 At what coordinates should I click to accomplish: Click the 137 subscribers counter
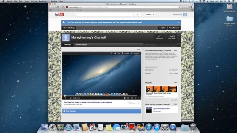tap(160, 37)
